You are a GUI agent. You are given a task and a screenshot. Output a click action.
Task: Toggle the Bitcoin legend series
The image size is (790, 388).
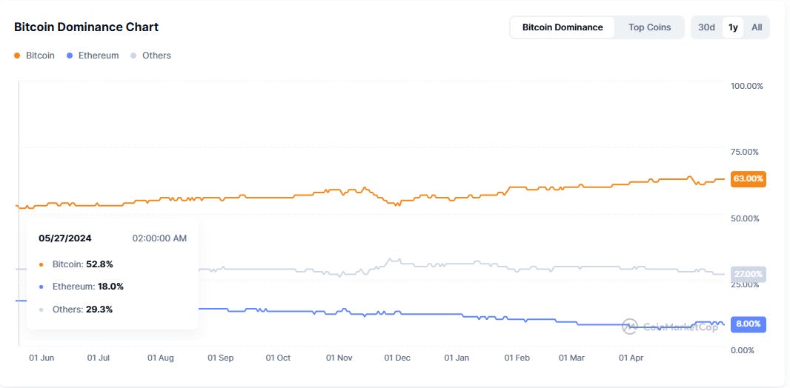[34, 56]
